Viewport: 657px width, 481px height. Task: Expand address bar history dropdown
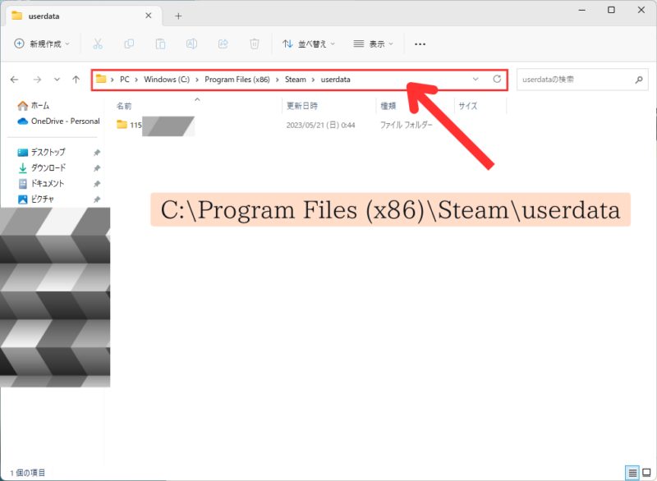(x=476, y=79)
